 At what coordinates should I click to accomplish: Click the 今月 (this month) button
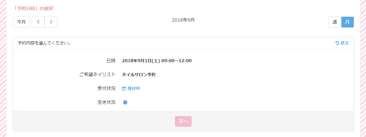pos(21,22)
